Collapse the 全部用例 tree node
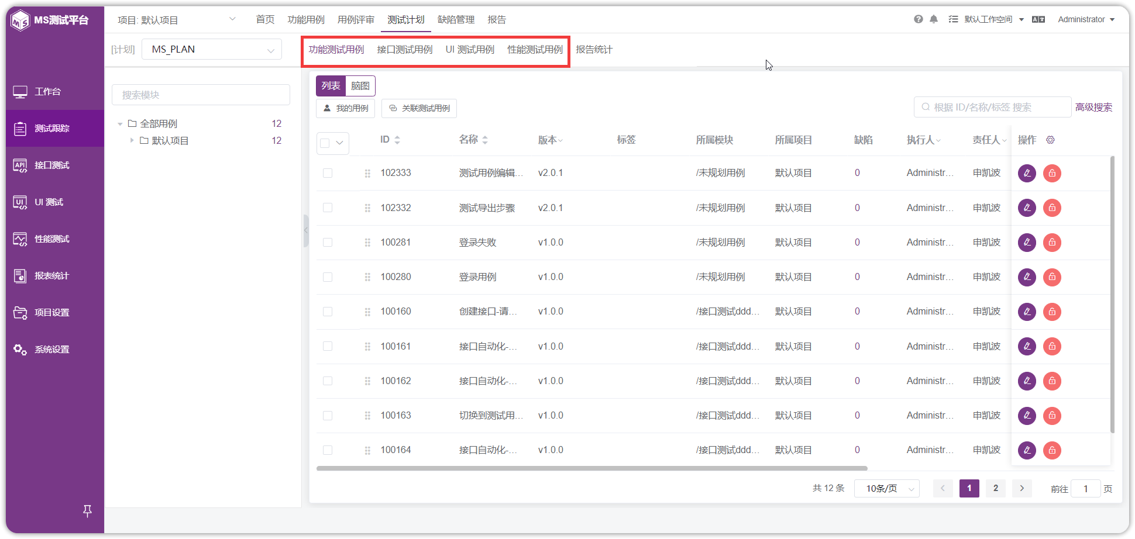 (x=120, y=124)
